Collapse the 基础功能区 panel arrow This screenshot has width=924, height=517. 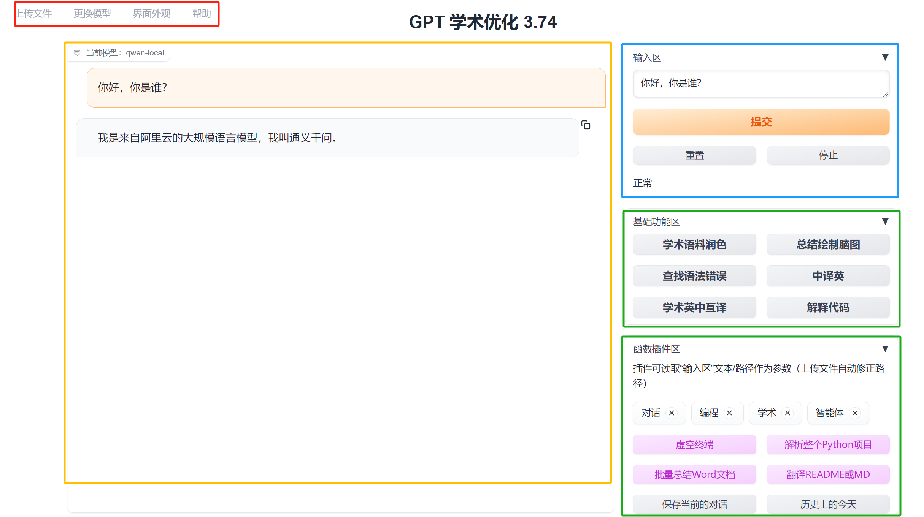tap(885, 221)
